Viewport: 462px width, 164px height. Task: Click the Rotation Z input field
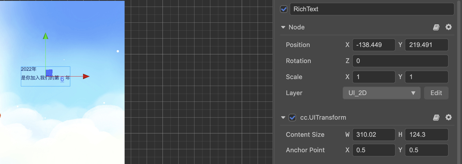tap(400, 61)
